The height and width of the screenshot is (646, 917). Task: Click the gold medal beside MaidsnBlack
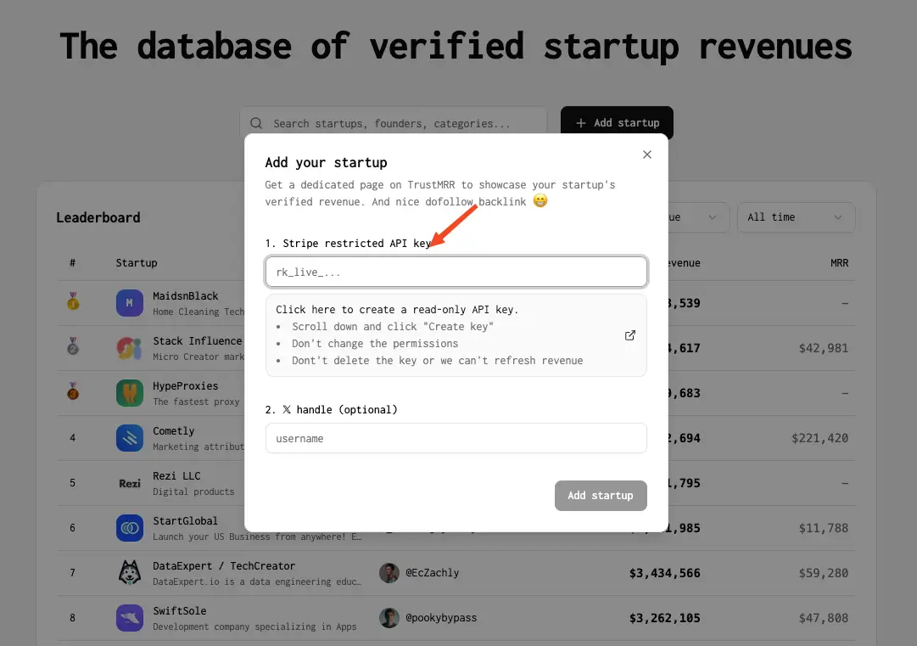(72, 302)
